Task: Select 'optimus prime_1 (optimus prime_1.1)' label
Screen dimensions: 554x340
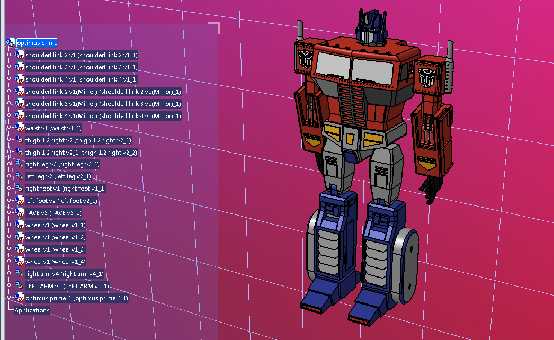Action: 77,298
